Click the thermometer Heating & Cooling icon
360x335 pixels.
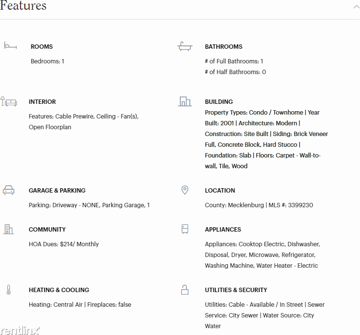[9, 290]
